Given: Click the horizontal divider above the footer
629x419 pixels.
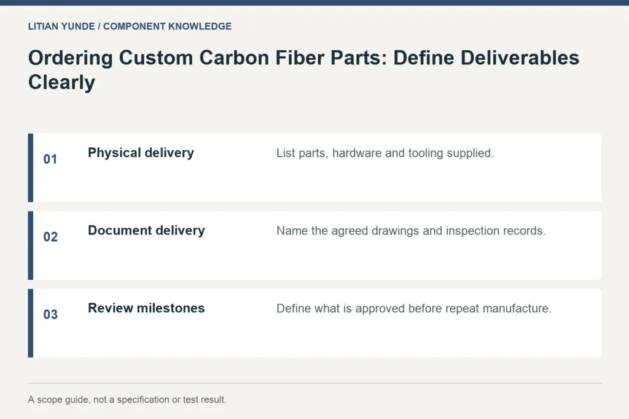Looking at the screenshot, I should 314,383.
